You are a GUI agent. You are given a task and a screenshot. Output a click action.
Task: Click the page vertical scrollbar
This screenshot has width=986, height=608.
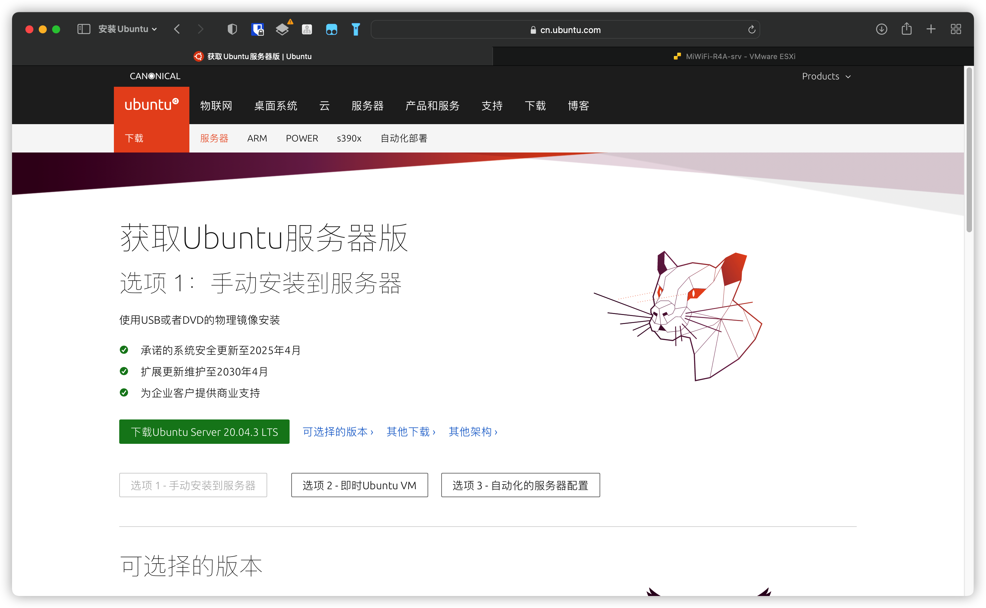[x=969, y=150]
